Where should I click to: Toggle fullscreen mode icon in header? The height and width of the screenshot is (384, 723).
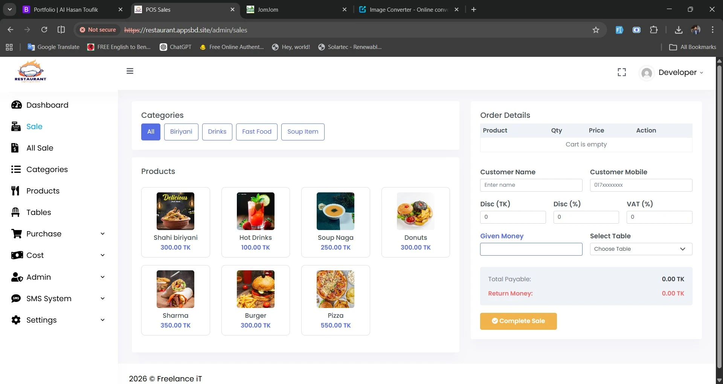(622, 72)
